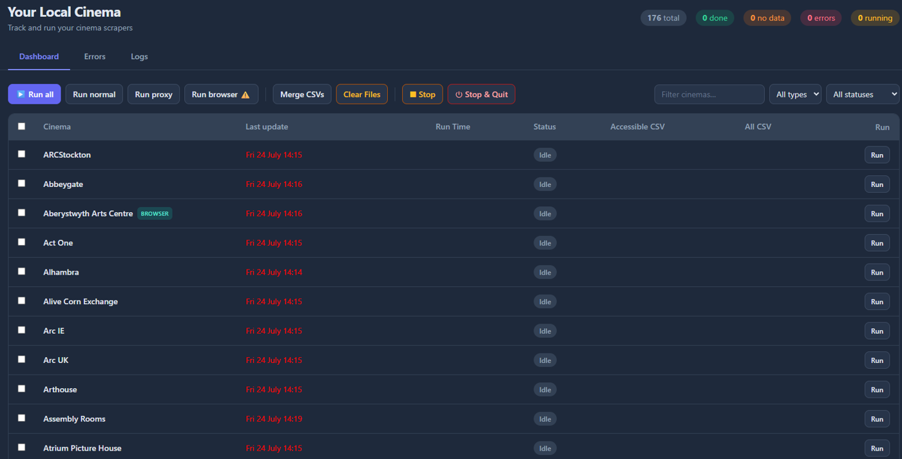This screenshot has width=902, height=459.
Task: Run the Alhambra scraper
Action: [x=877, y=272]
